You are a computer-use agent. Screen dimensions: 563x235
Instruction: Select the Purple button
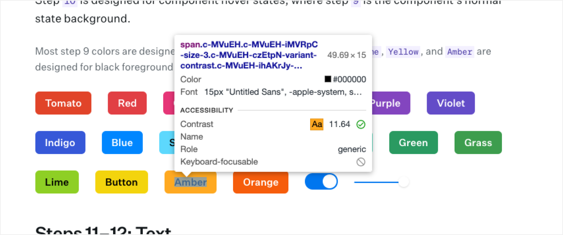point(387,103)
